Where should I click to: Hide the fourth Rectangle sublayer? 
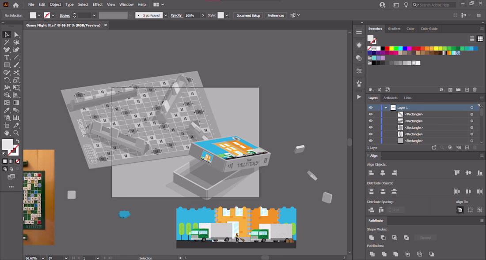371,134
